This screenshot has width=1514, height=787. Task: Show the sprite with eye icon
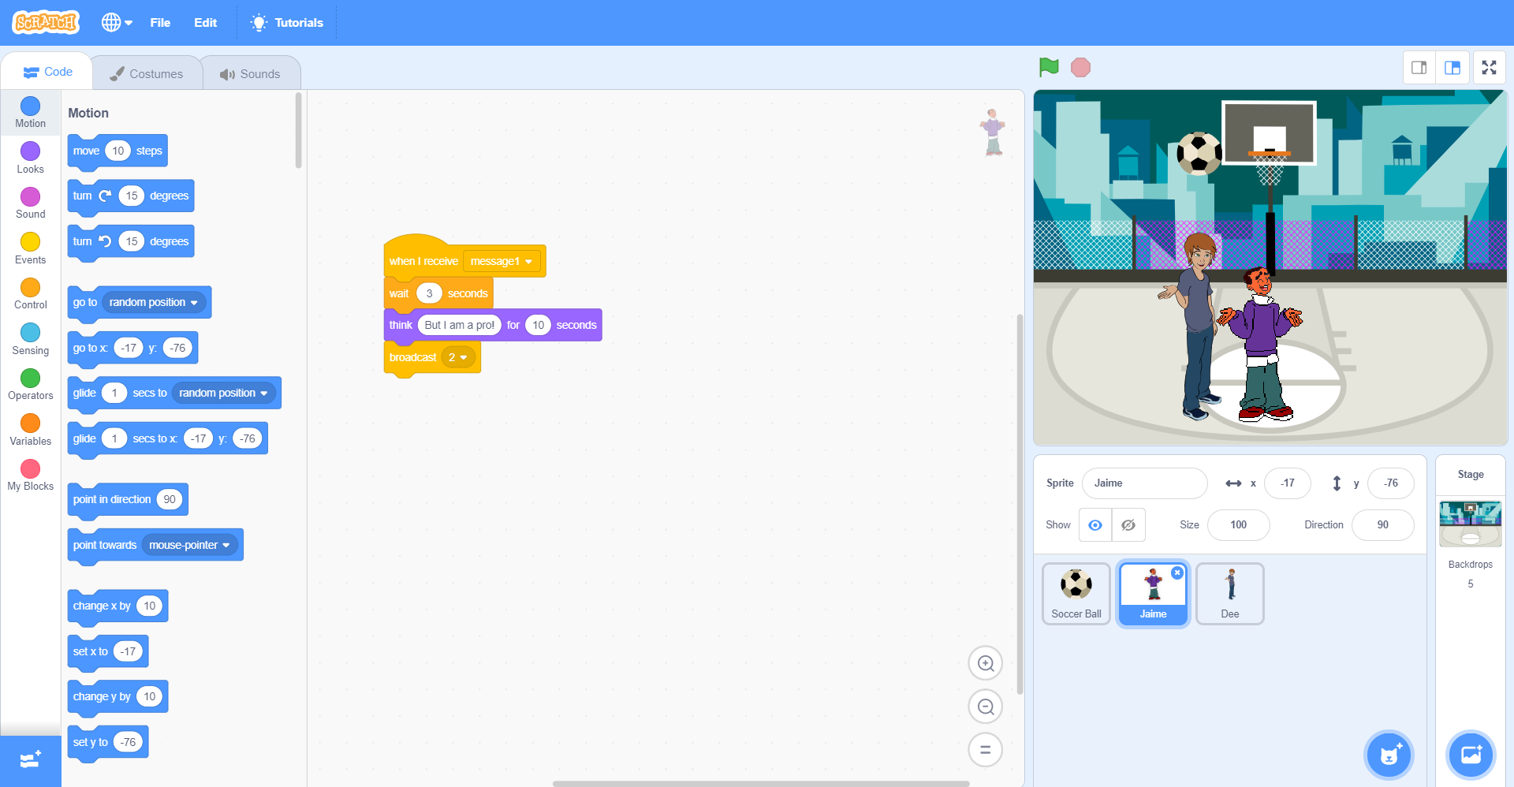(1095, 525)
